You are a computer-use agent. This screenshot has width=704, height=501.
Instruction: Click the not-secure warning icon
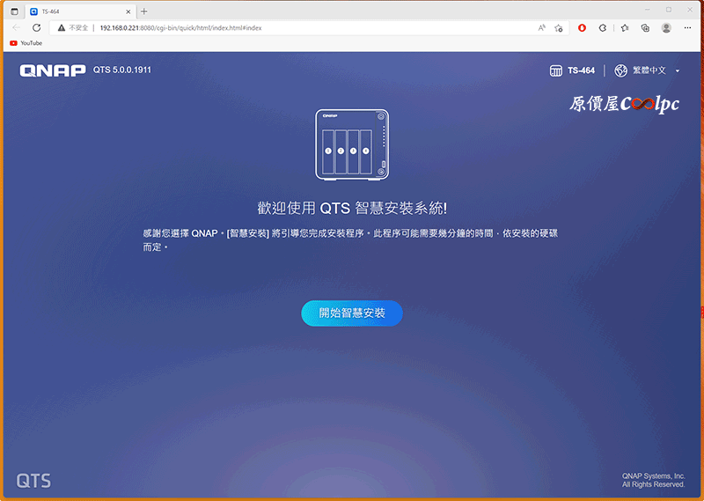(x=62, y=28)
